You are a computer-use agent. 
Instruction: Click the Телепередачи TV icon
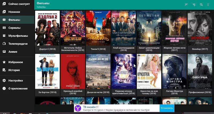point(4,44)
